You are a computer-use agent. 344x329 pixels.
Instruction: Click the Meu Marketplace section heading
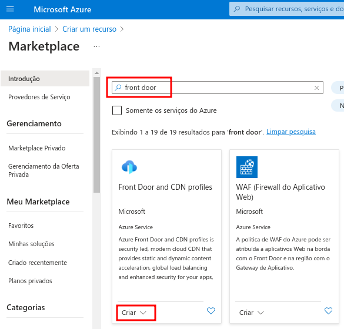(x=38, y=202)
